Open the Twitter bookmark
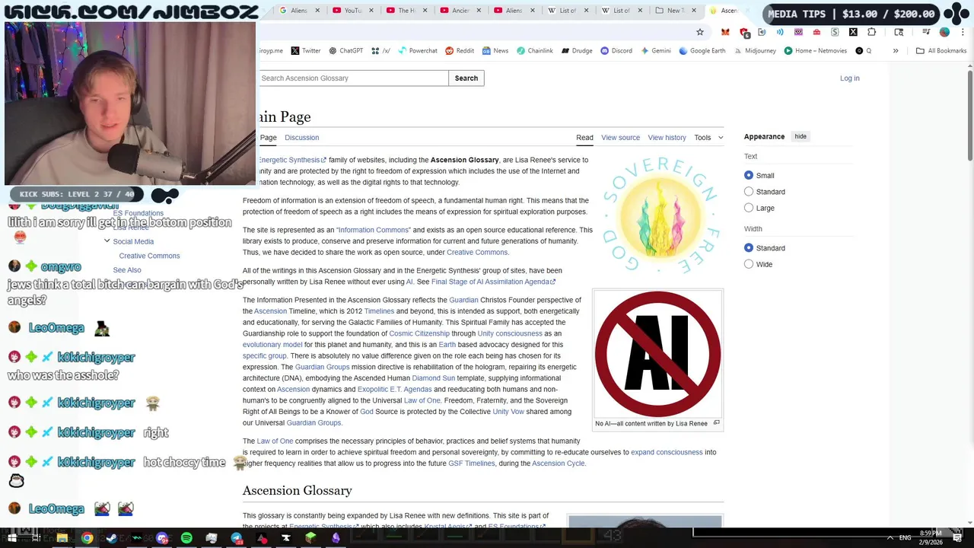The width and height of the screenshot is (974, 548). (x=306, y=51)
